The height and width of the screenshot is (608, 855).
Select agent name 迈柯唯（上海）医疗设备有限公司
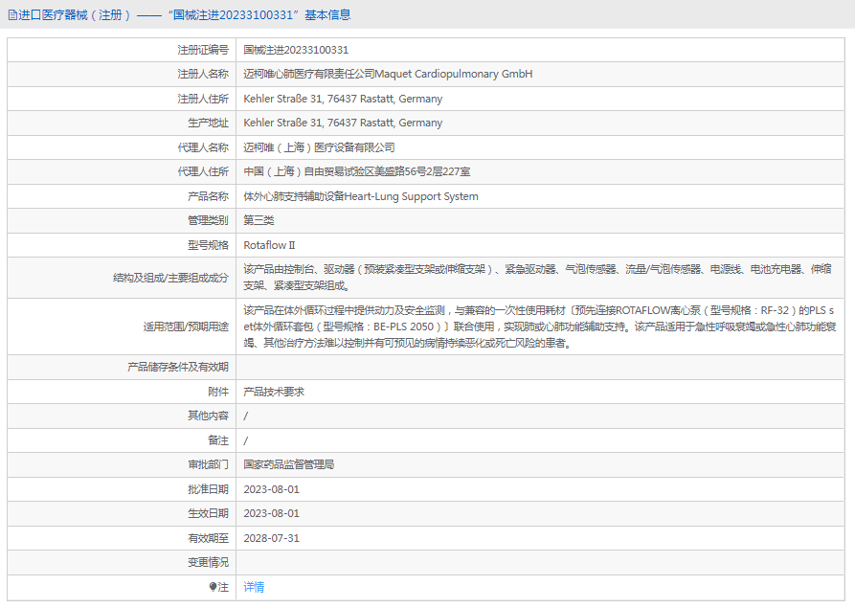tap(319, 147)
